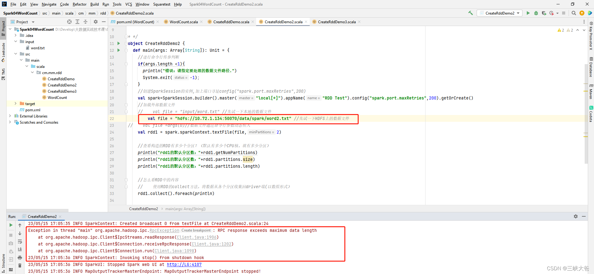Open Project panel settings gear
594x274 pixels.
point(96,22)
